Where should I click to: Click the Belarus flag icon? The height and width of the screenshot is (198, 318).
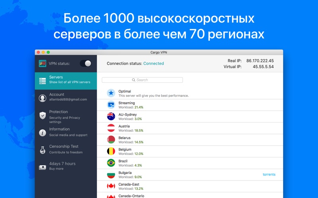[x=111, y=140]
